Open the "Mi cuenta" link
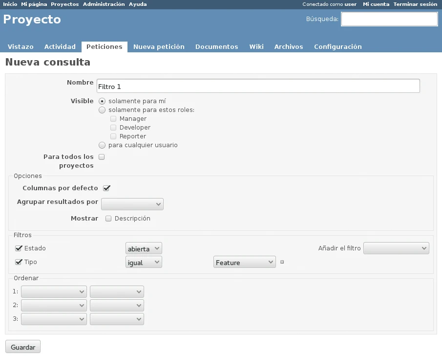The height and width of the screenshot is (356, 442). tap(376, 4)
